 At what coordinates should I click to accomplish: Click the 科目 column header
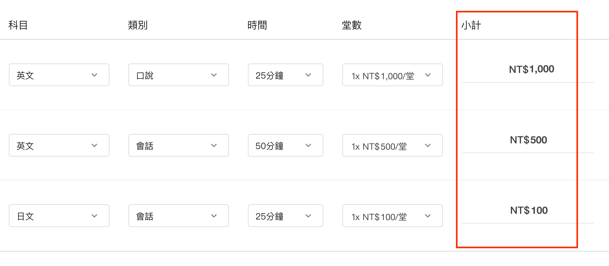click(18, 25)
